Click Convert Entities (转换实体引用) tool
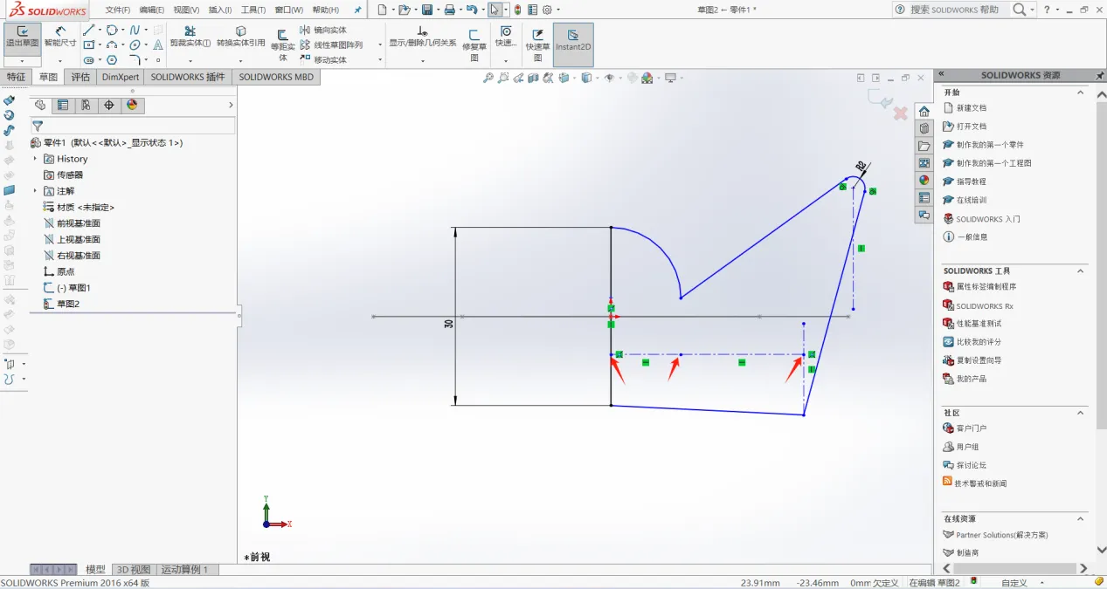The image size is (1107, 589). tap(240, 37)
